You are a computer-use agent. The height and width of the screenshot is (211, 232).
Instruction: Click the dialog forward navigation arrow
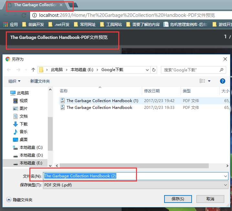point(18,70)
